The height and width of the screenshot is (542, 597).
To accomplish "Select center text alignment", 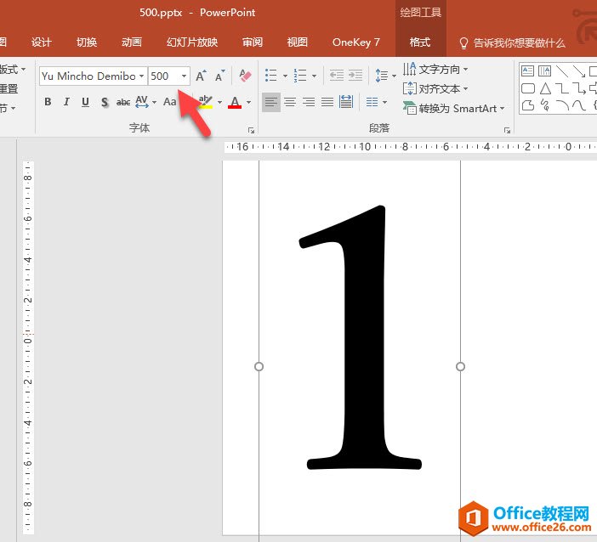I will 290,103.
